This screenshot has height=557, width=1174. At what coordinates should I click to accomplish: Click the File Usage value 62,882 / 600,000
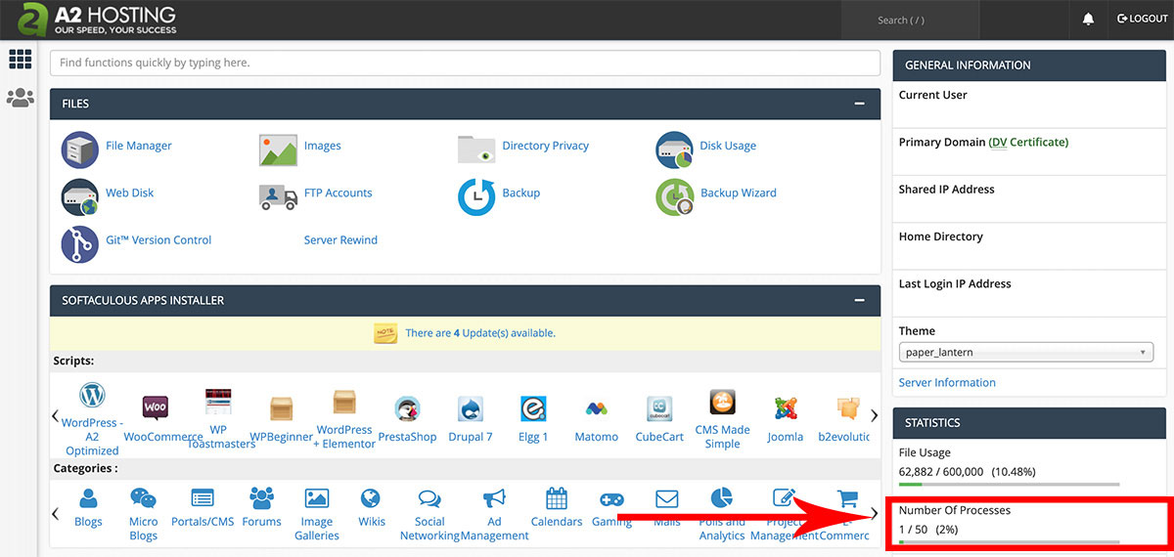tap(941, 472)
